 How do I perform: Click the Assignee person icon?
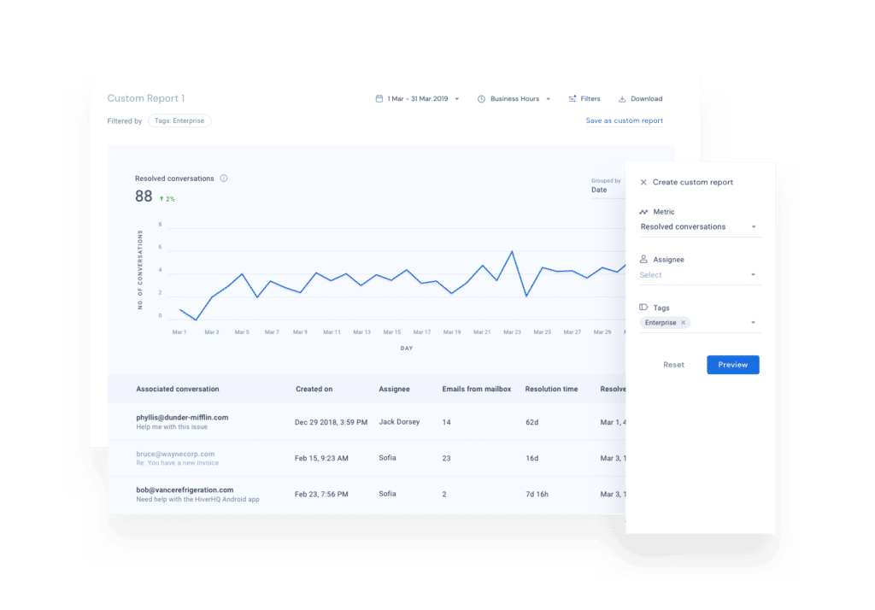(x=643, y=259)
